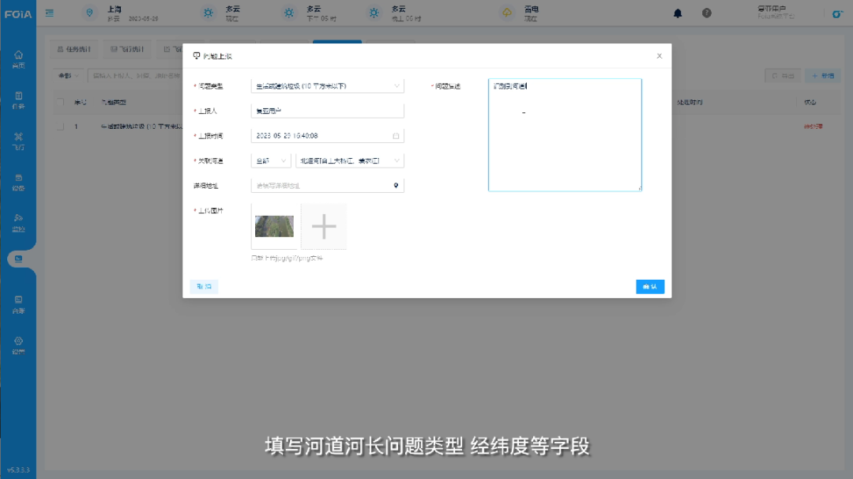853x479 pixels.
Task: Open the calendar icon in report time field
Action: (x=396, y=136)
